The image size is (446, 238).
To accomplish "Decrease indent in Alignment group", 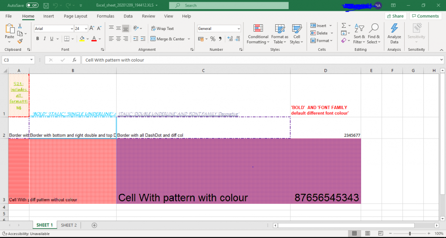I will point(136,39).
